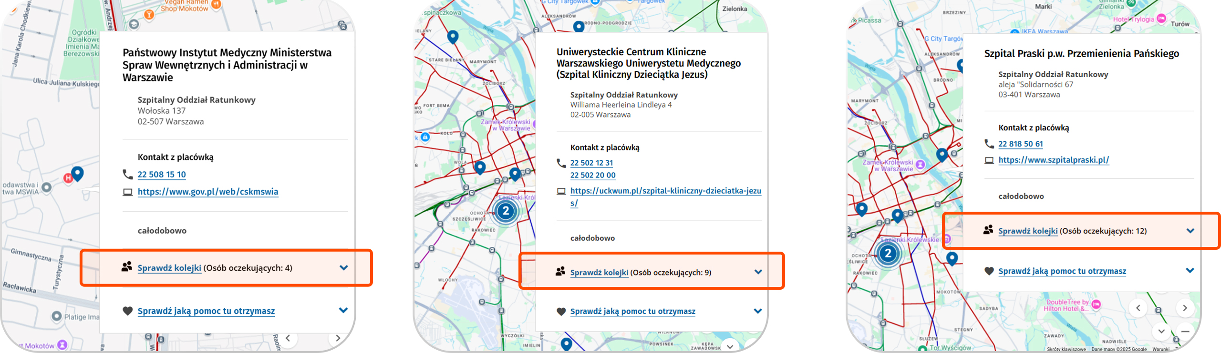Image resolution: width=1221 pixels, height=353 pixels.
Task: Open Sprawdź kolejki link with 4 people waiting
Action: pos(169,268)
